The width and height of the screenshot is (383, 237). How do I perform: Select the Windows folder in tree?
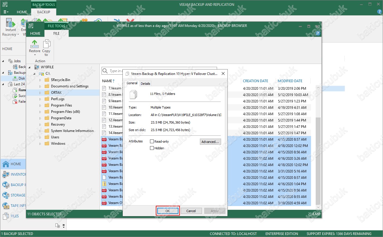click(58, 144)
